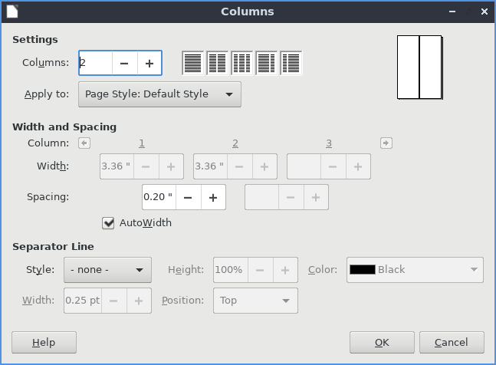
Task: Open the separator line Color picker
Action: point(415,270)
